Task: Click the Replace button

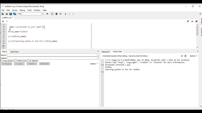Action: pyautogui.click(x=32, y=64)
